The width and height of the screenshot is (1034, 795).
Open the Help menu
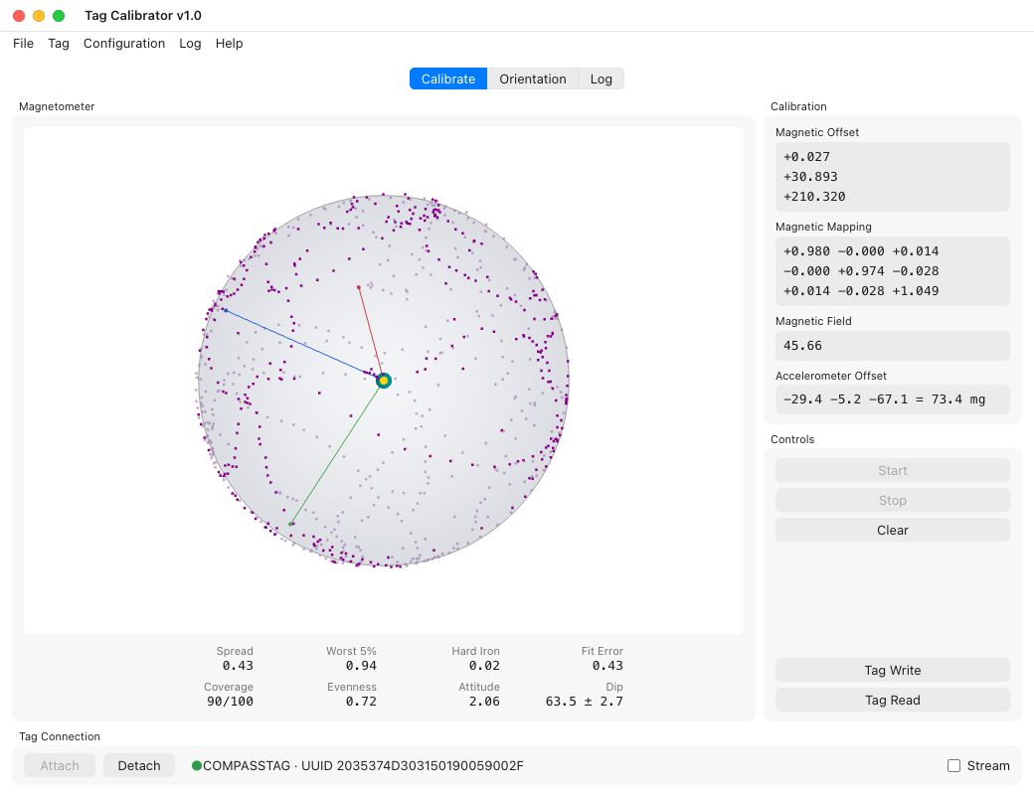click(229, 44)
